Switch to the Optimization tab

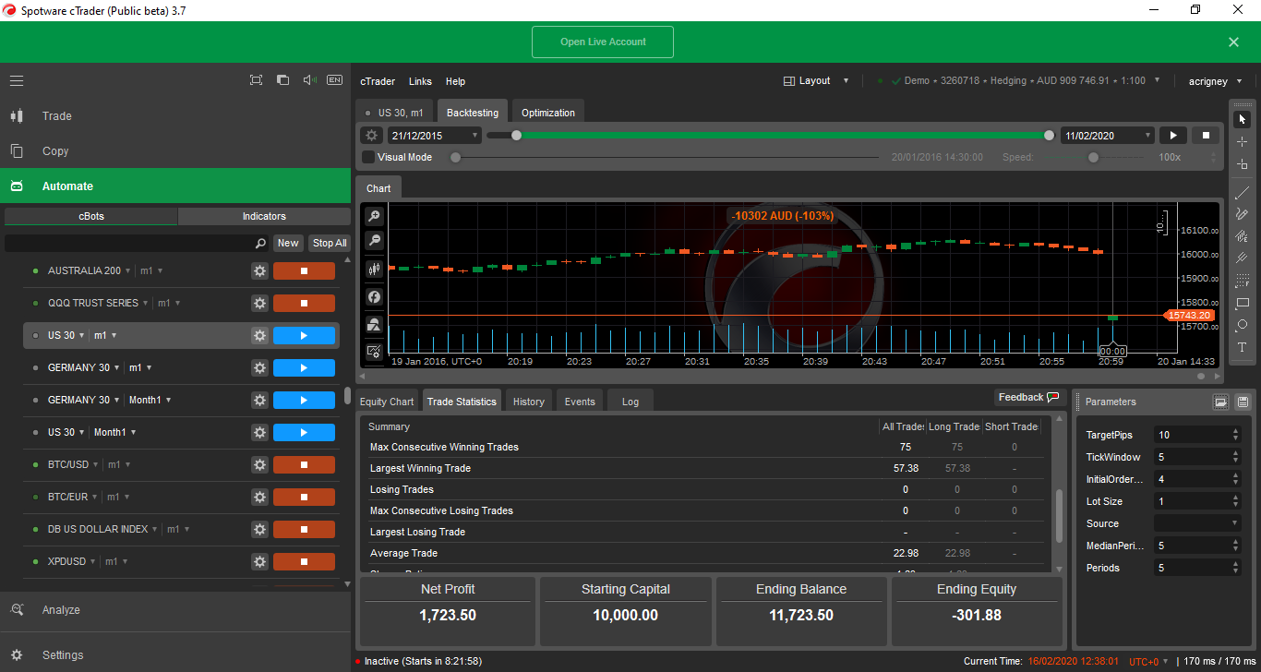pyautogui.click(x=547, y=113)
